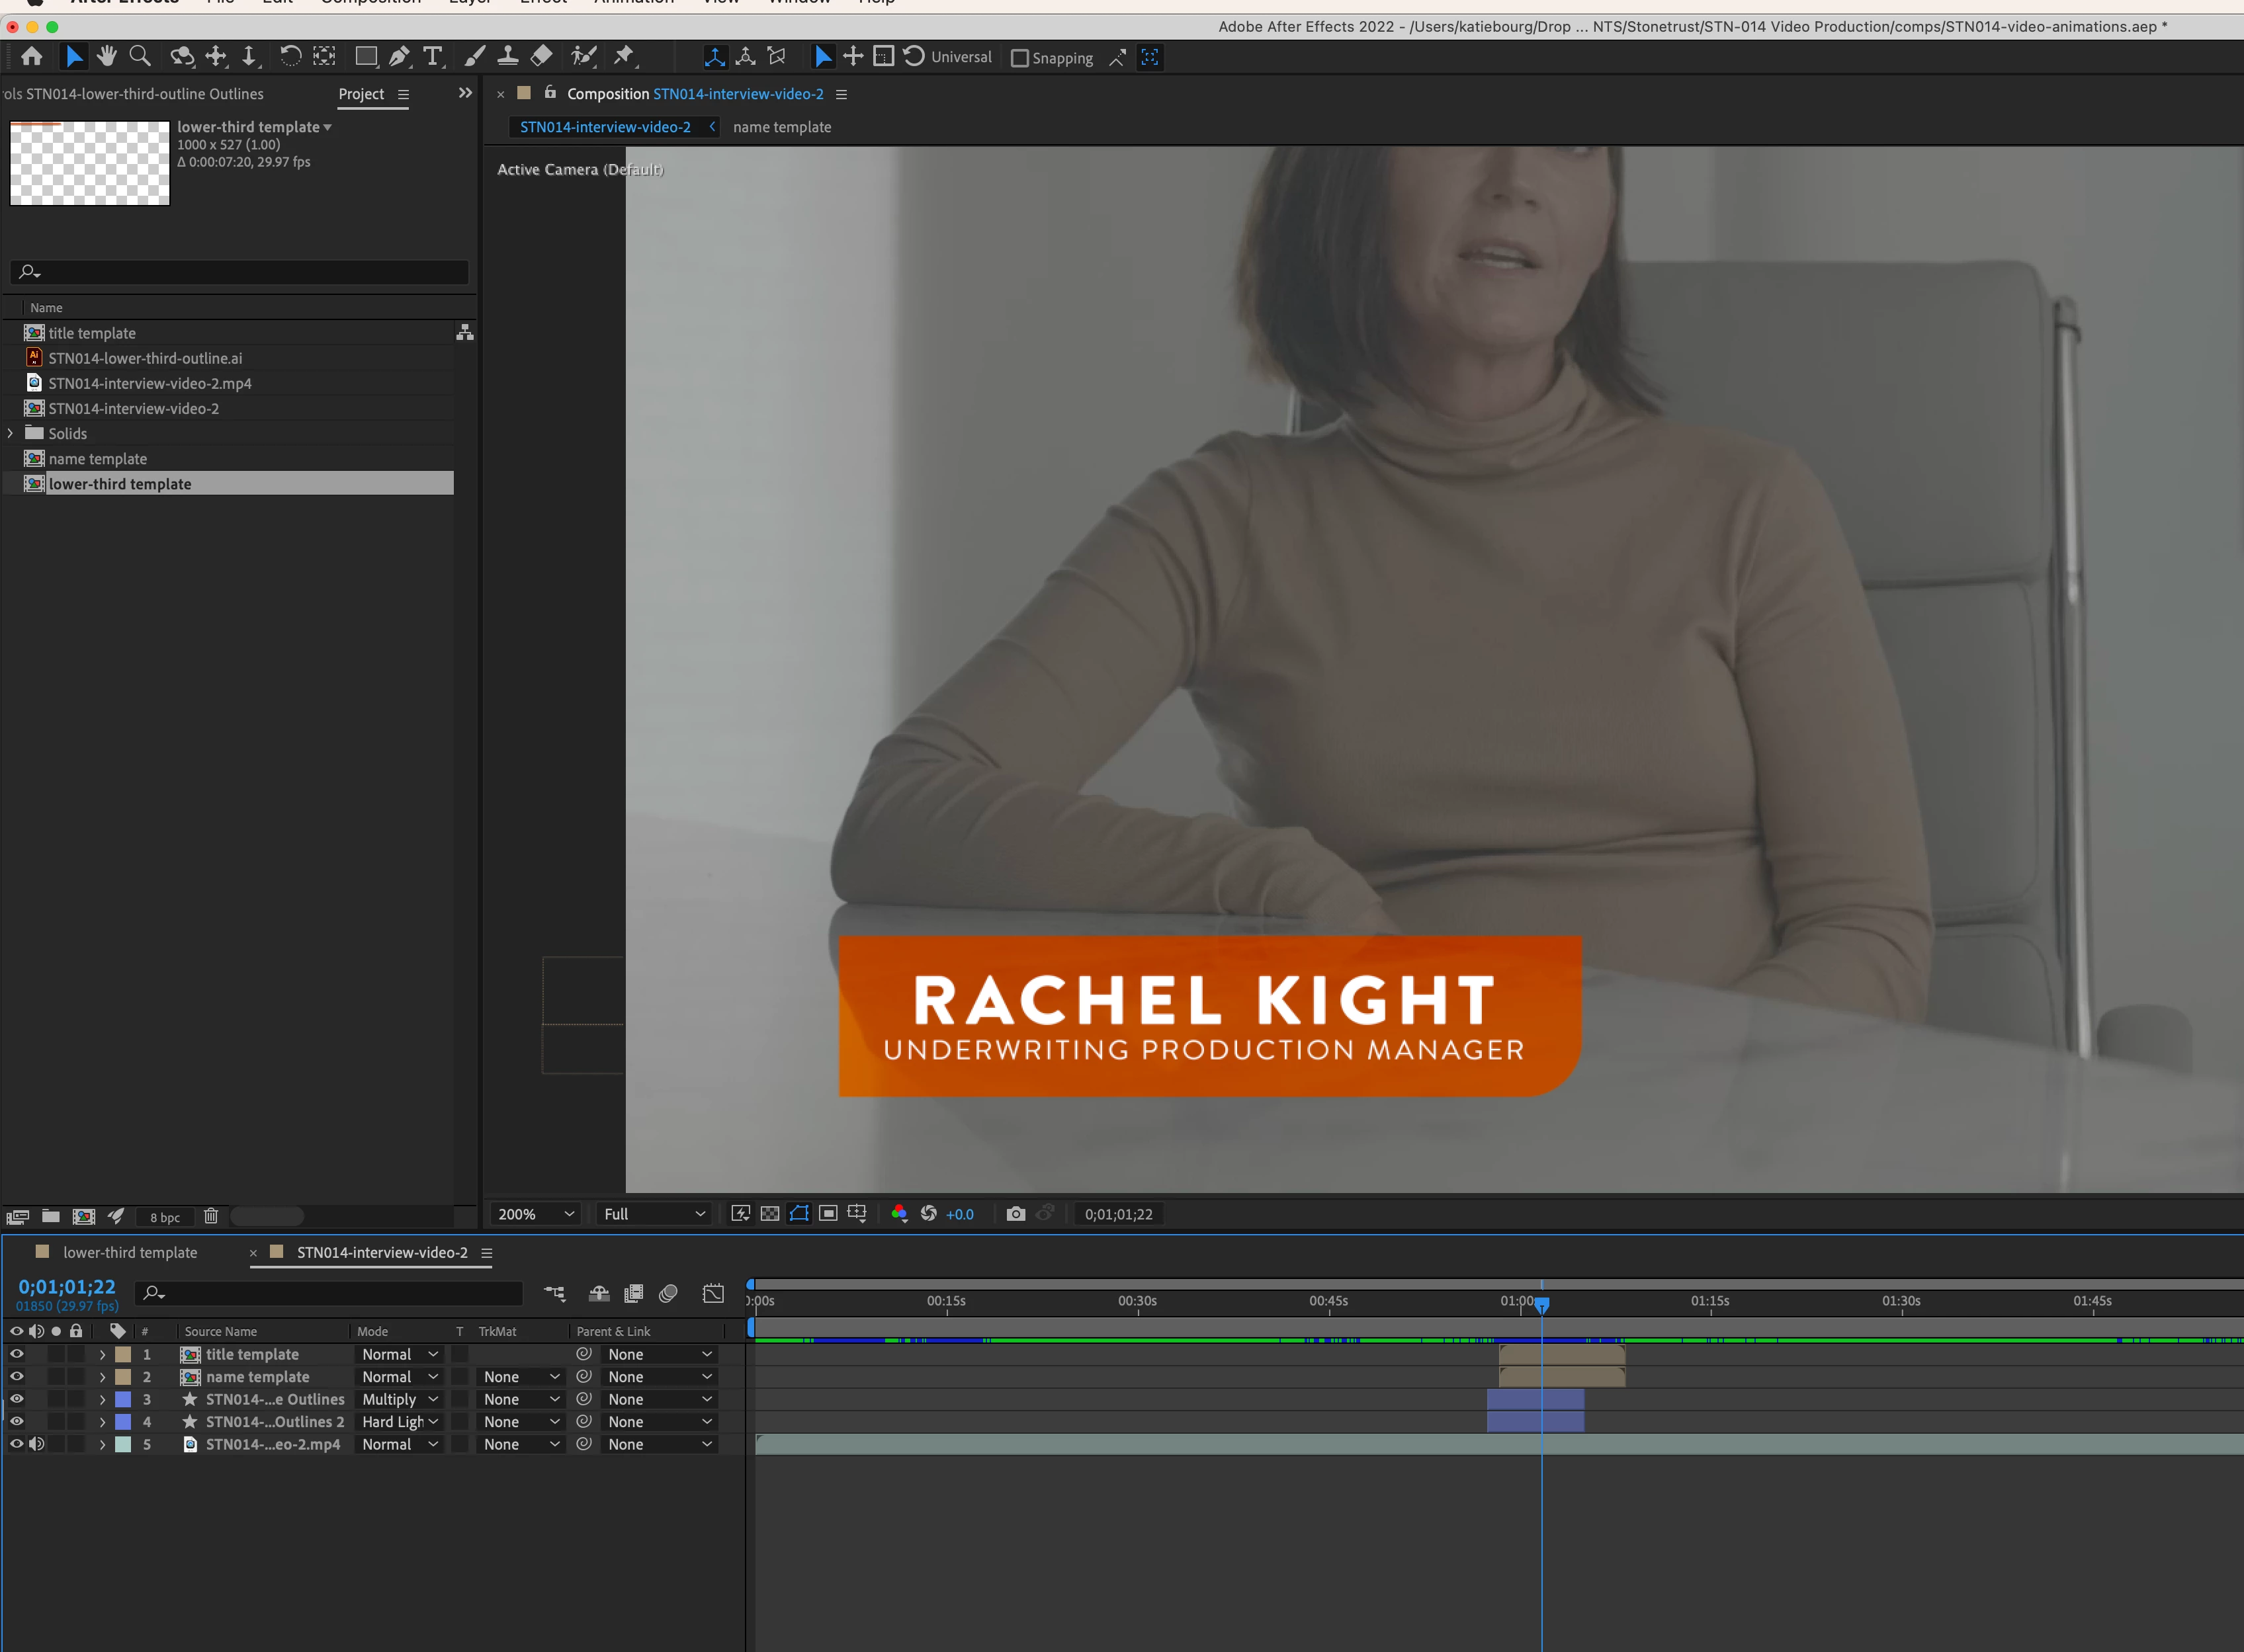Select the Type tool

pyautogui.click(x=432, y=57)
